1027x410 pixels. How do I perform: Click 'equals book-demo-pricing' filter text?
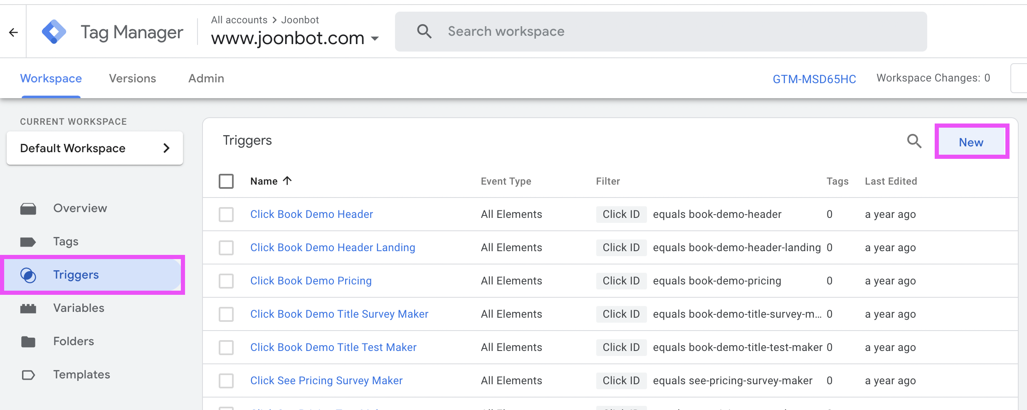pyautogui.click(x=717, y=281)
